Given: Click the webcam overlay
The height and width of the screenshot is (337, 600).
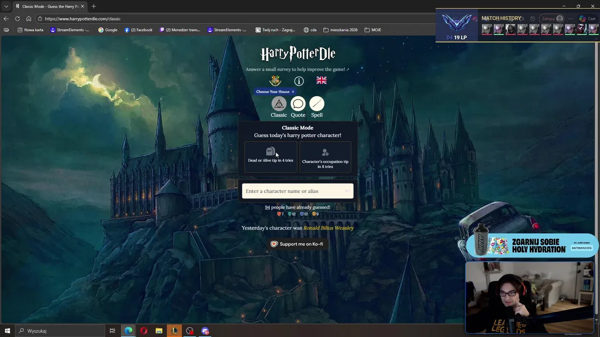Looking at the screenshot, I should tap(530, 297).
